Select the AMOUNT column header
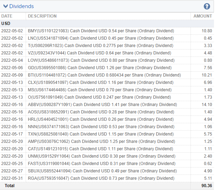The image size is (215, 191). 203,16
